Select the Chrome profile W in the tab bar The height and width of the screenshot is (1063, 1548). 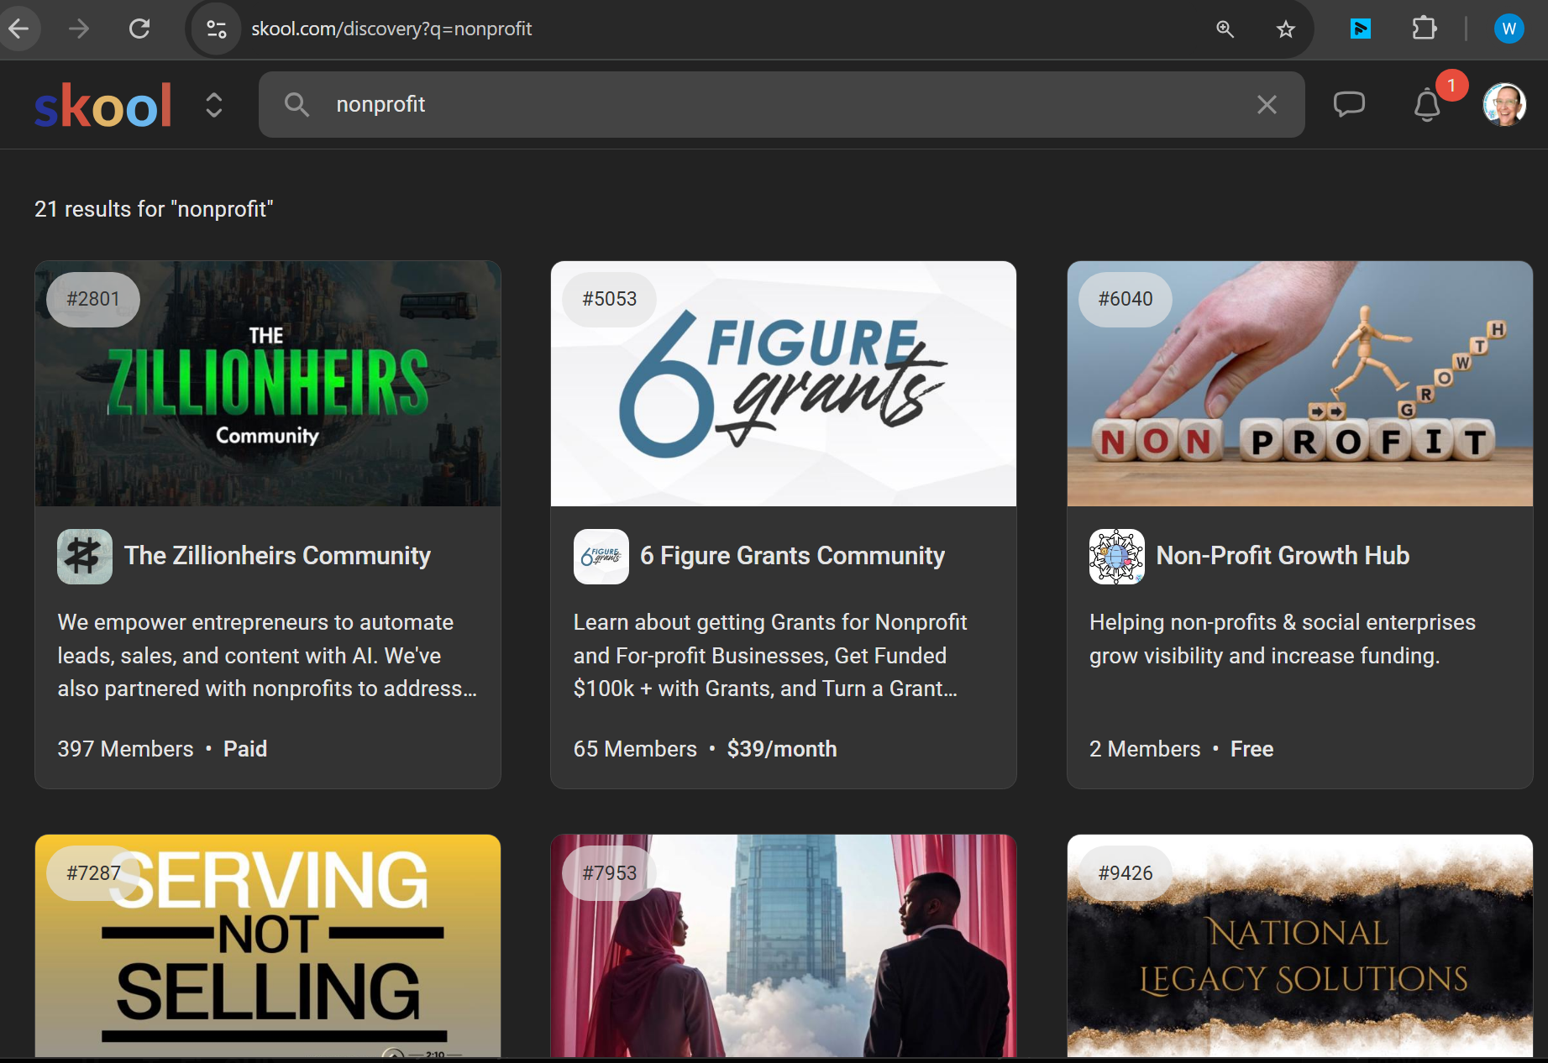tap(1509, 28)
